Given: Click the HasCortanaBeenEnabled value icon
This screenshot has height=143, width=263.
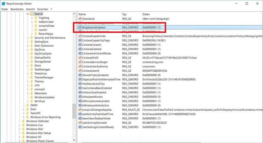Looking at the screenshot, I should 80,88.
